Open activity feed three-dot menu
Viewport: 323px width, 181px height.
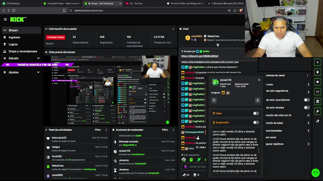point(106,130)
